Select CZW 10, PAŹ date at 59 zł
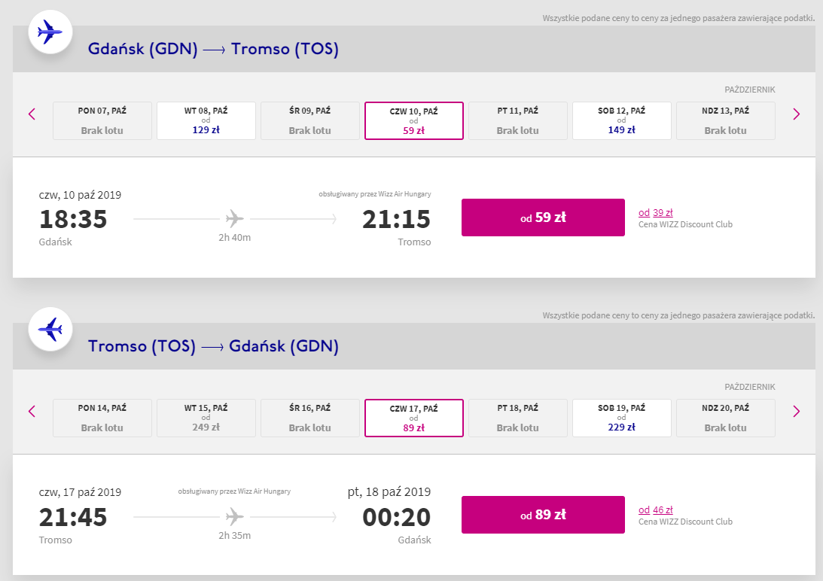 pos(413,120)
